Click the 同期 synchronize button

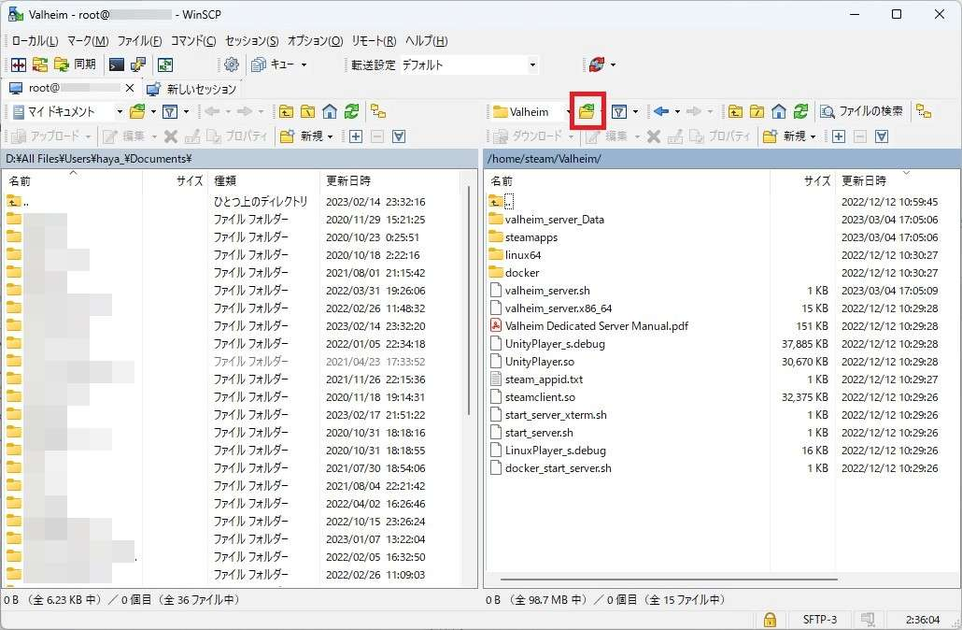[75, 64]
